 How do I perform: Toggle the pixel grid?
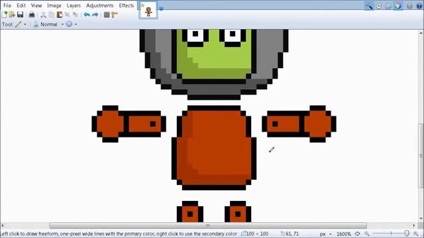coord(107,15)
